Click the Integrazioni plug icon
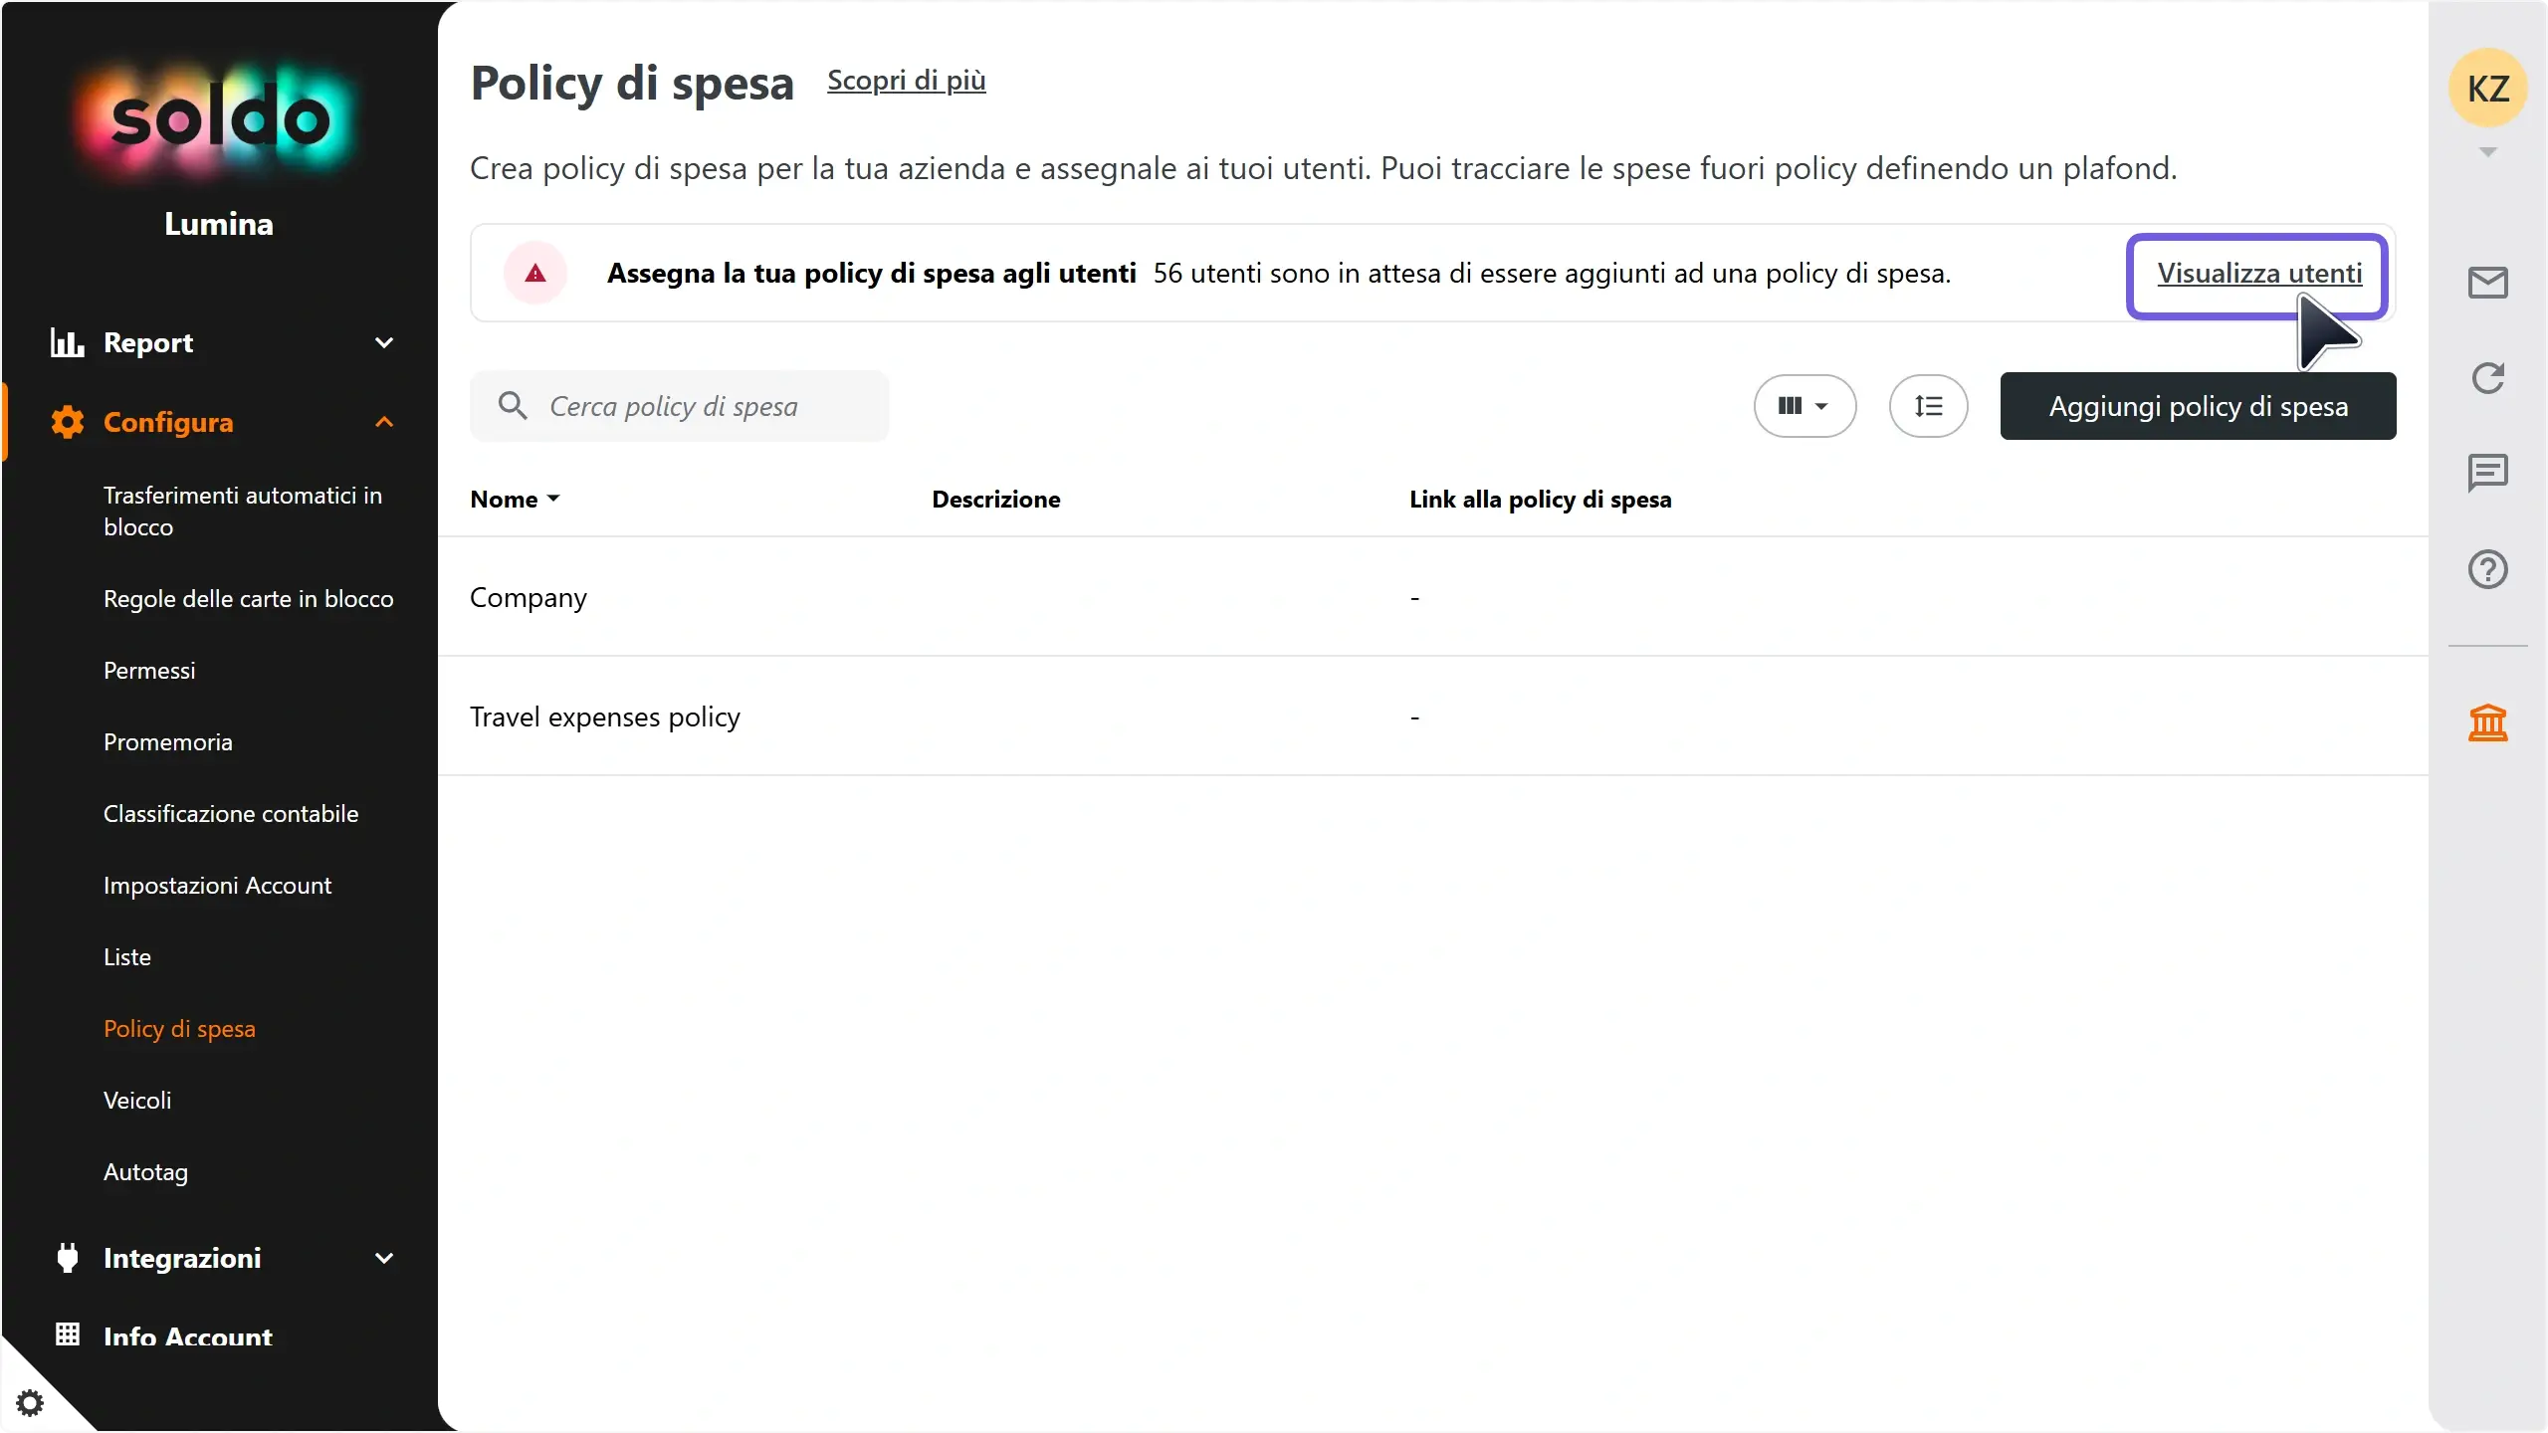2548x1433 pixels. [67, 1258]
